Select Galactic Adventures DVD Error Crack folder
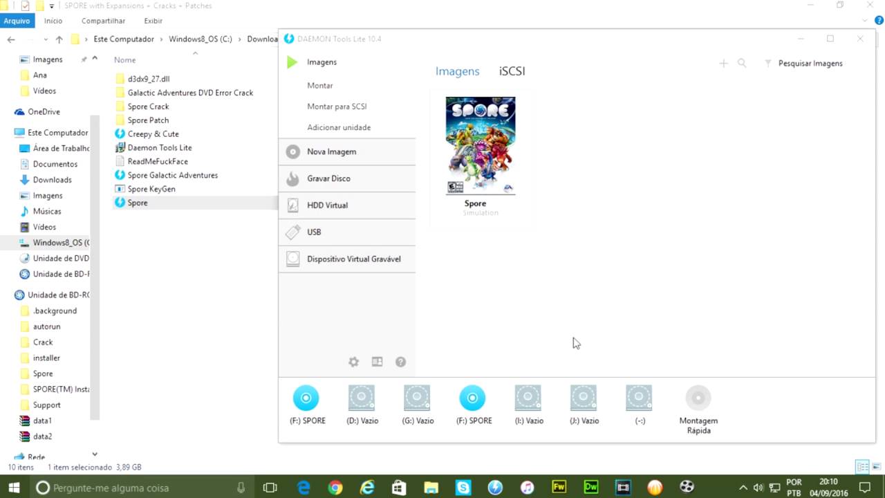This screenshot has height=498, width=885. 190,93
